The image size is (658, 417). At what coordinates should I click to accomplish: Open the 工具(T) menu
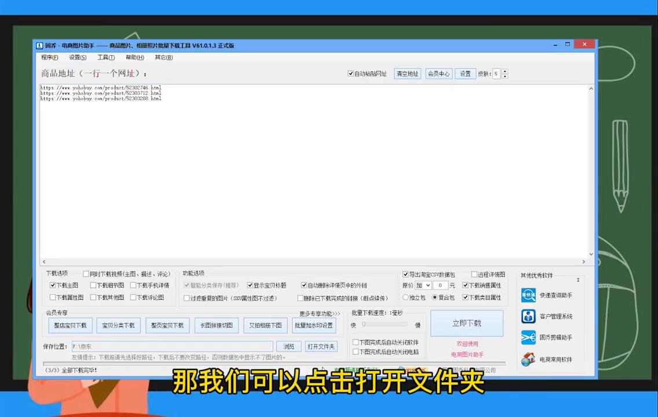click(x=105, y=57)
